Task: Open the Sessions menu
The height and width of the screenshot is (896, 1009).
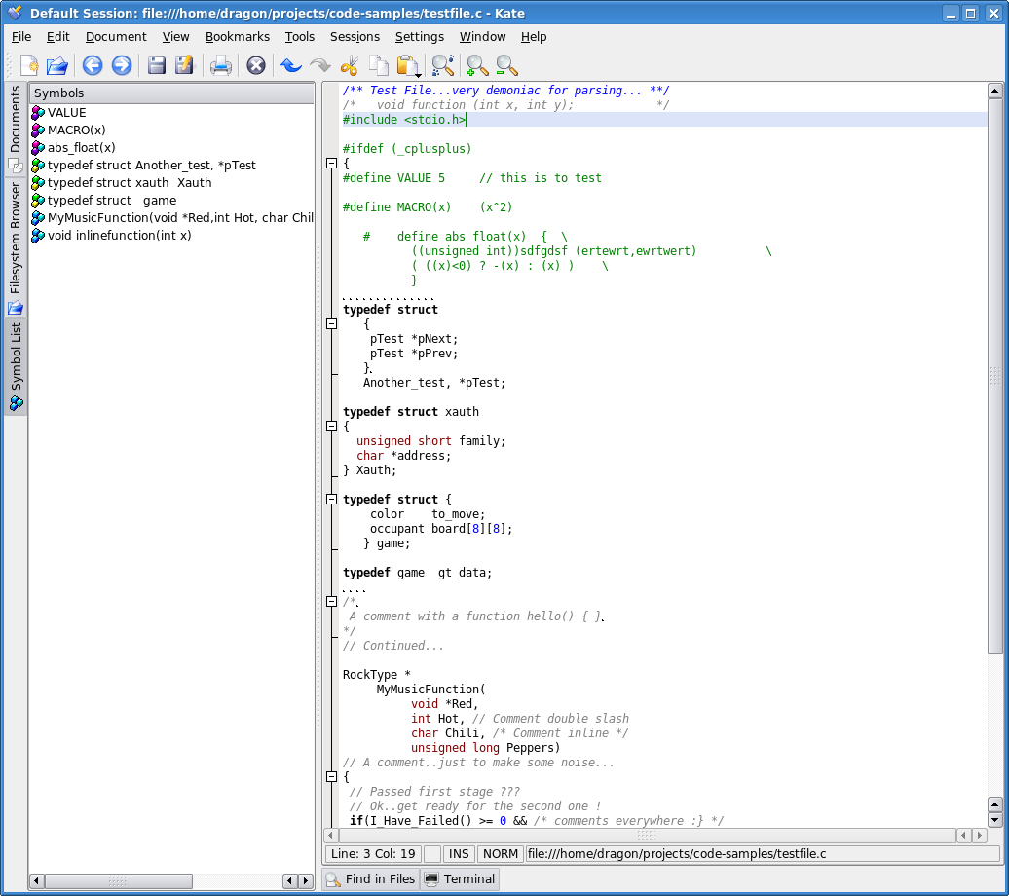Action: click(x=355, y=37)
